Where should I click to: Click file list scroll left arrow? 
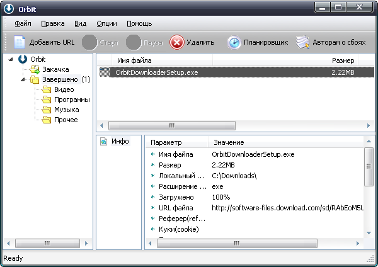[x=101, y=125]
